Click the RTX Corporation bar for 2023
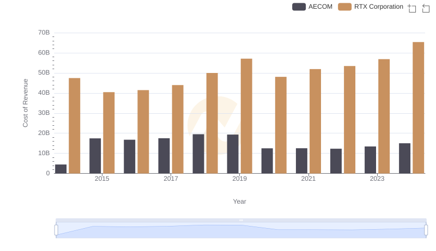Image resolution: width=436 pixels, height=251 pixels. pos(384,117)
